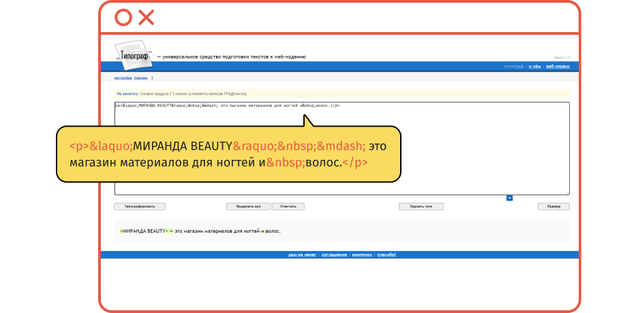Select the типограф item in the blue header
The width and height of the screenshot is (638, 313).
click(513, 67)
